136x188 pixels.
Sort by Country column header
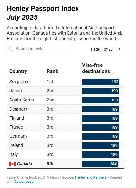(18, 71)
